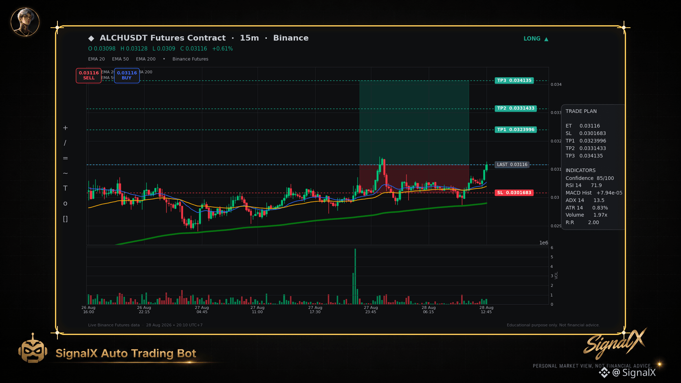Click the ADX 14 value 13.5
Screen dimensions: 681x383
(x=585, y=200)
